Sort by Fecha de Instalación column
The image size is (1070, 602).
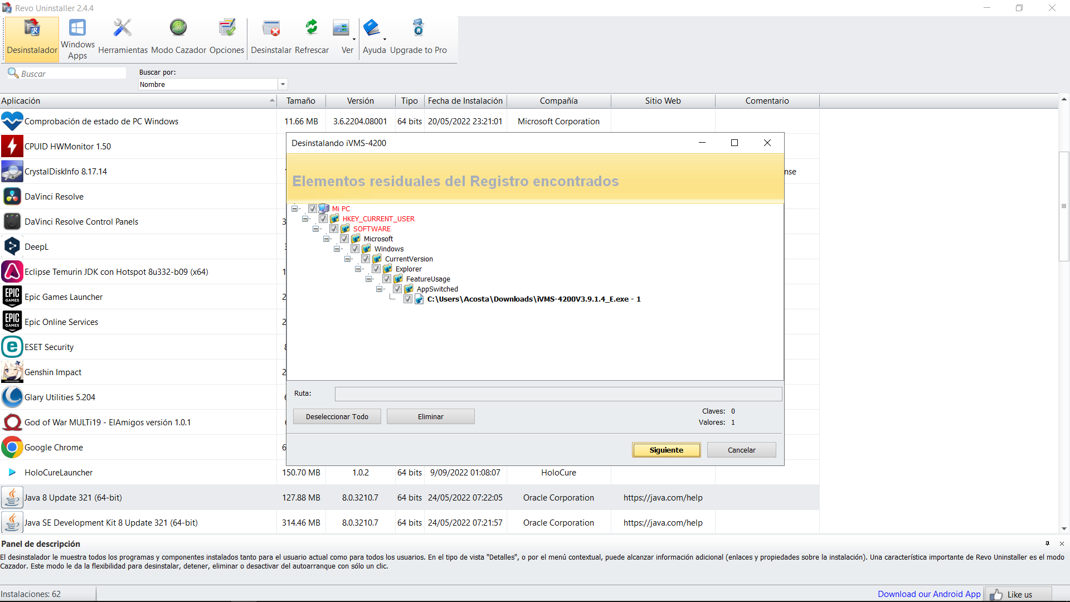[x=465, y=101]
